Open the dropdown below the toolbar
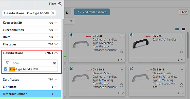 tap(71, 21)
